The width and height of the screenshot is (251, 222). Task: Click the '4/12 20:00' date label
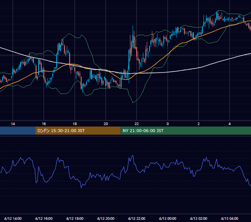[x=106, y=218]
